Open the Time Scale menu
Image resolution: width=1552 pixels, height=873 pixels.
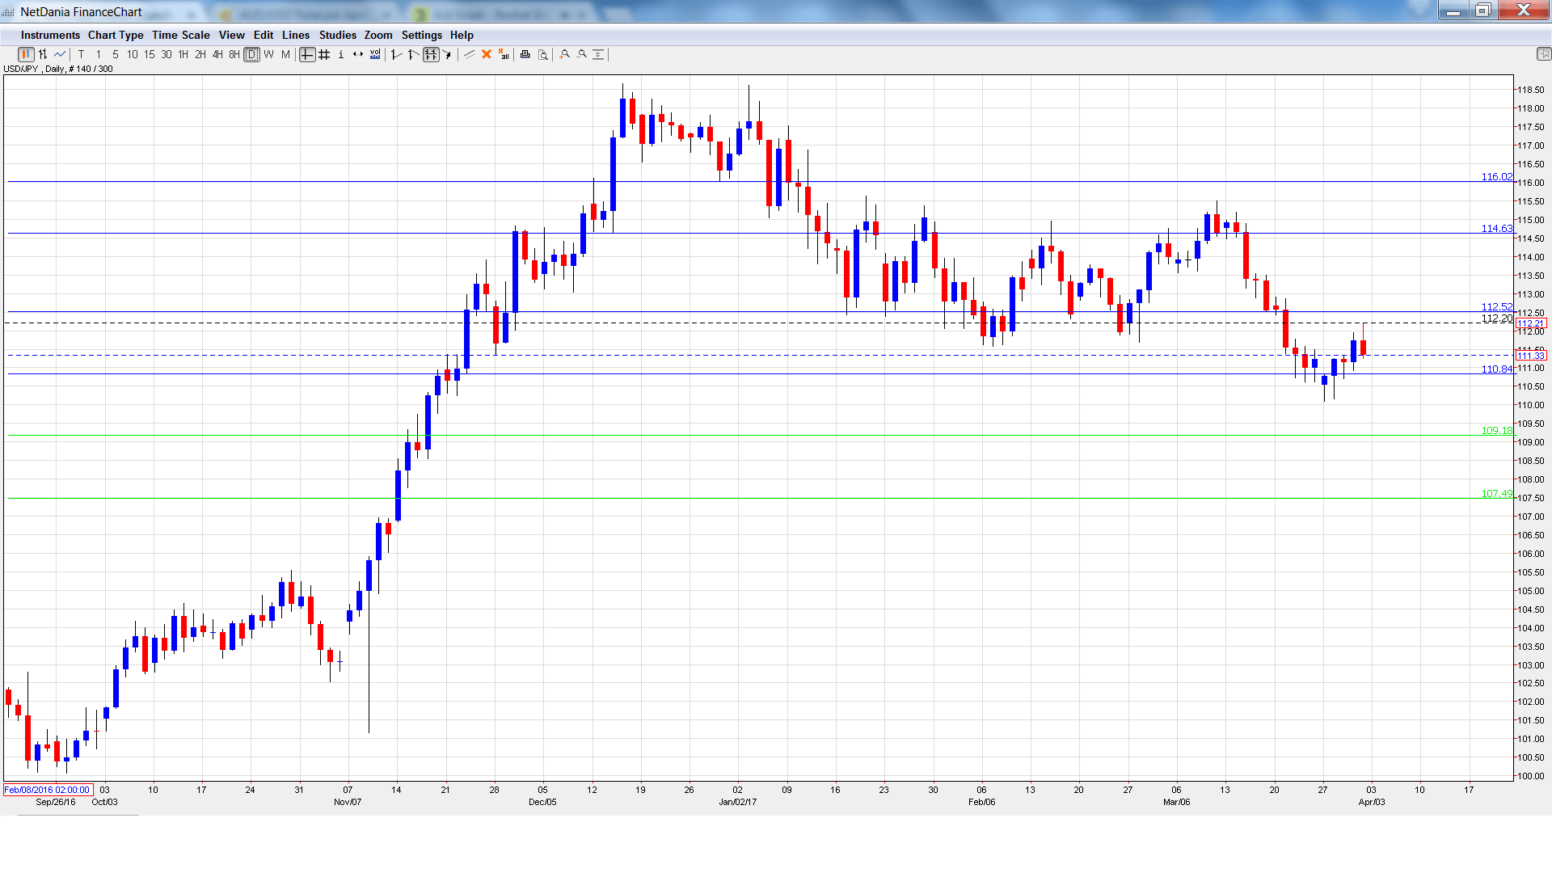point(180,35)
